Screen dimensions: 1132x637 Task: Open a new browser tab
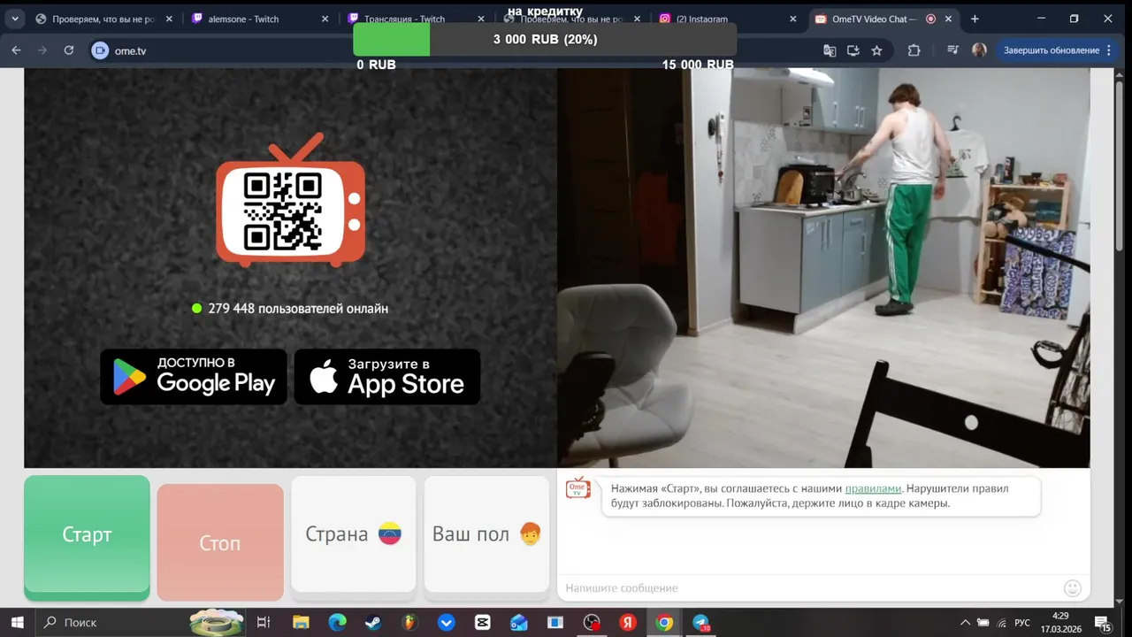point(975,19)
